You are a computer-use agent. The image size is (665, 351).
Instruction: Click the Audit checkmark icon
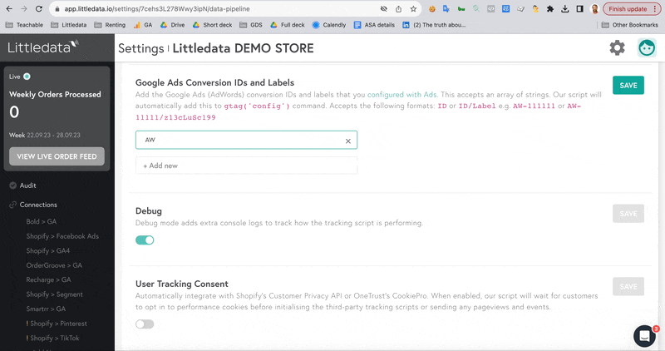point(12,185)
